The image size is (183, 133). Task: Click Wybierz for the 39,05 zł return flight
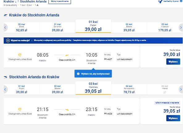click(x=173, y=118)
